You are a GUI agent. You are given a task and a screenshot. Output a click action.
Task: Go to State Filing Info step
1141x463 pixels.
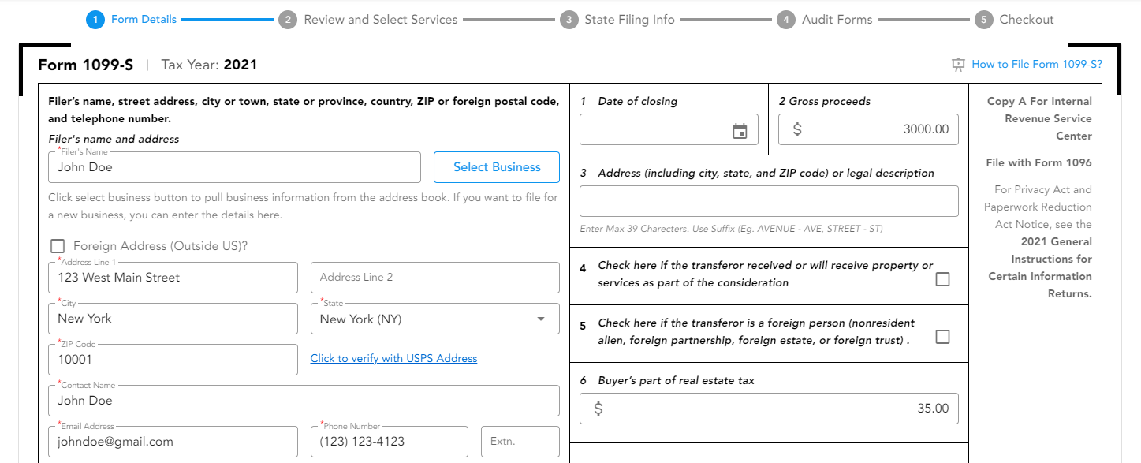point(629,20)
